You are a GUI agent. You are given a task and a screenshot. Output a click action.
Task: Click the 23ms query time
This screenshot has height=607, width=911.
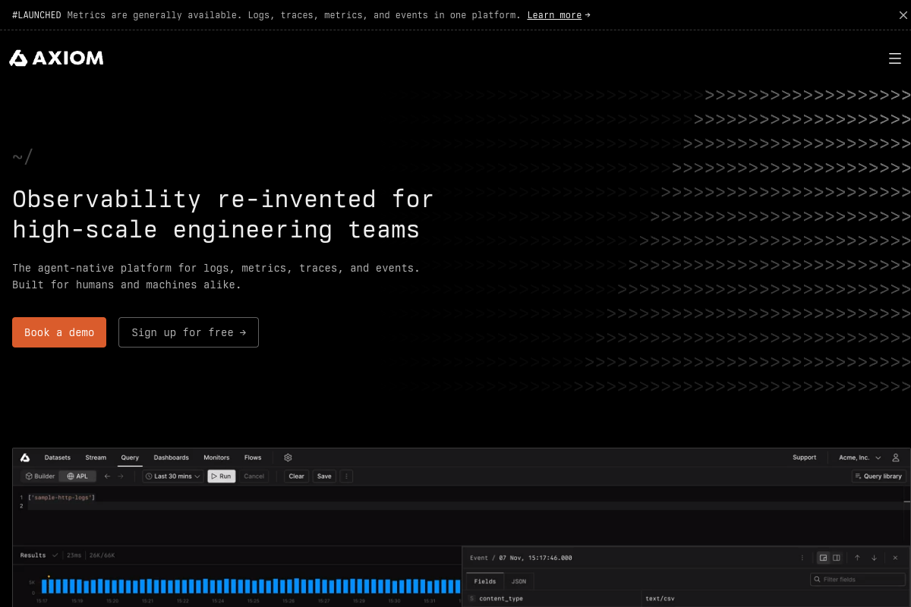(x=74, y=555)
